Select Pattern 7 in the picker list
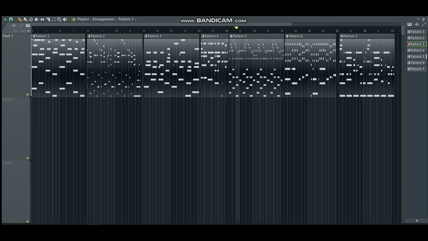The width and height of the screenshot is (428, 241). (417, 69)
